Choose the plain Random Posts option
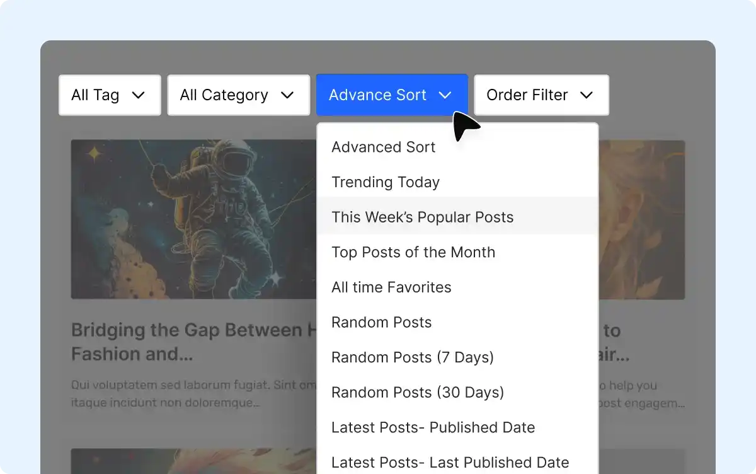756x474 pixels. click(382, 322)
